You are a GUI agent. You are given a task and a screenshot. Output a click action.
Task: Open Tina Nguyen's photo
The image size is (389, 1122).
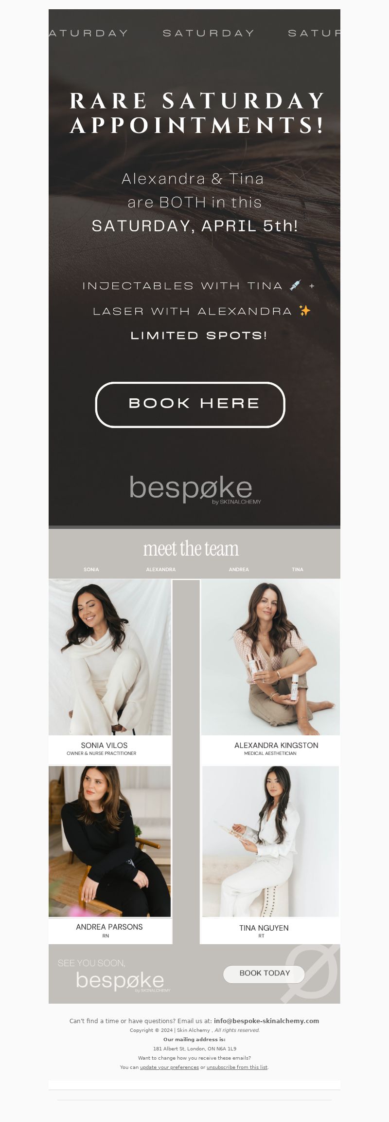pyautogui.click(x=271, y=841)
